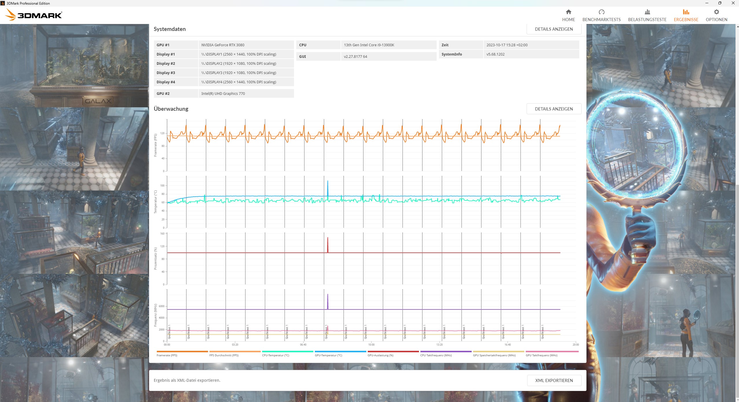The height and width of the screenshot is (402, 739).
Task: Click the 3DMark title bar app icon
Action: tap(3, 3)
